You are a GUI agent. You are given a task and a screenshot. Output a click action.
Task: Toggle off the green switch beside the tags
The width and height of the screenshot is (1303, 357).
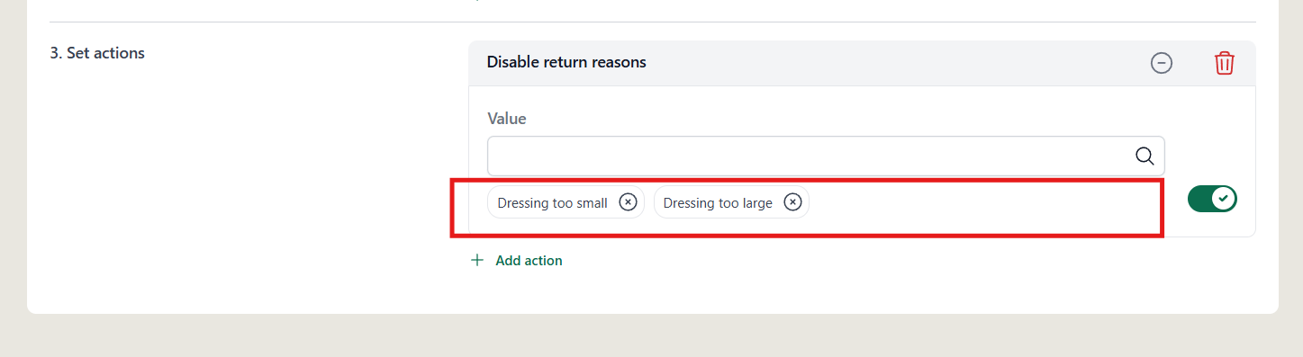coord(1212,199)
